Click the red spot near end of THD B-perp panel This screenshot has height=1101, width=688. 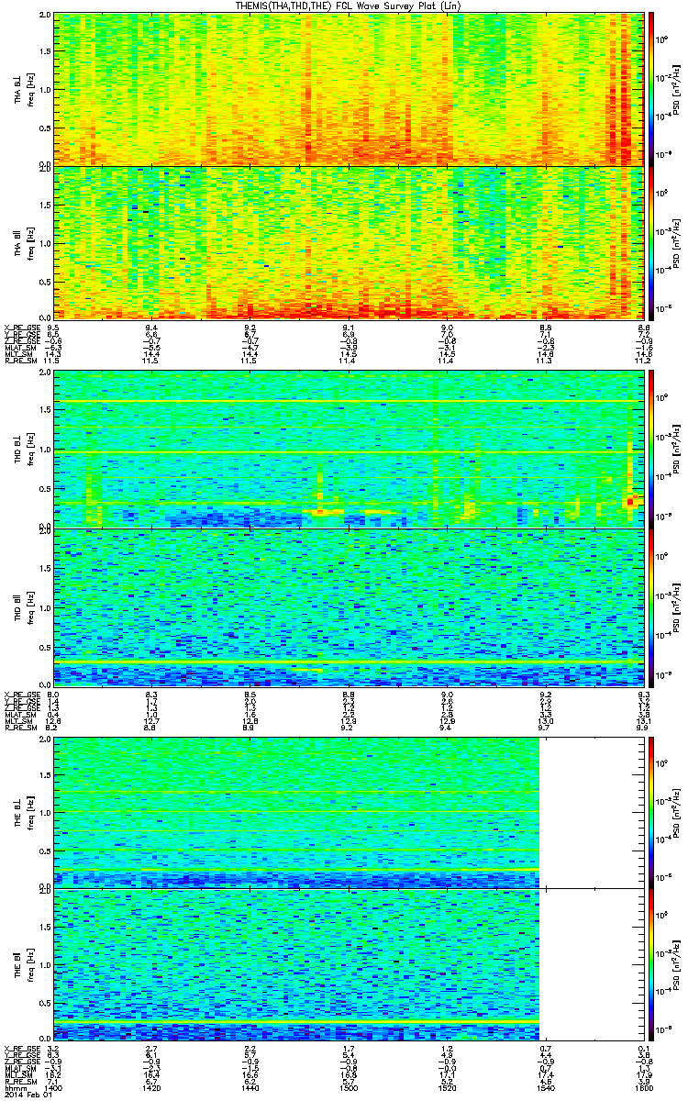coord(632,501)
